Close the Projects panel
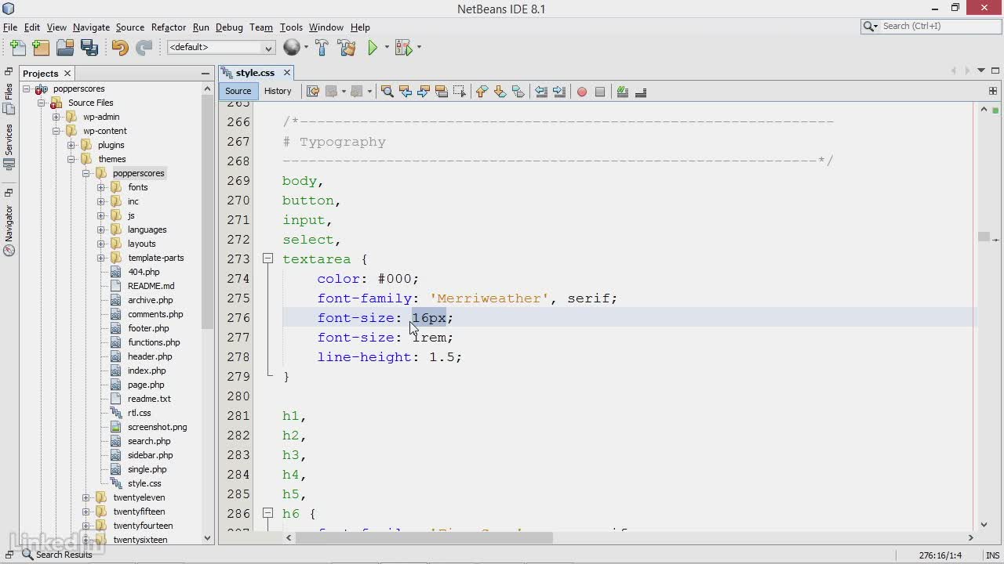The height and width of the screenshot is (564, 1004). pyautogui.click(x=67, y=74)
